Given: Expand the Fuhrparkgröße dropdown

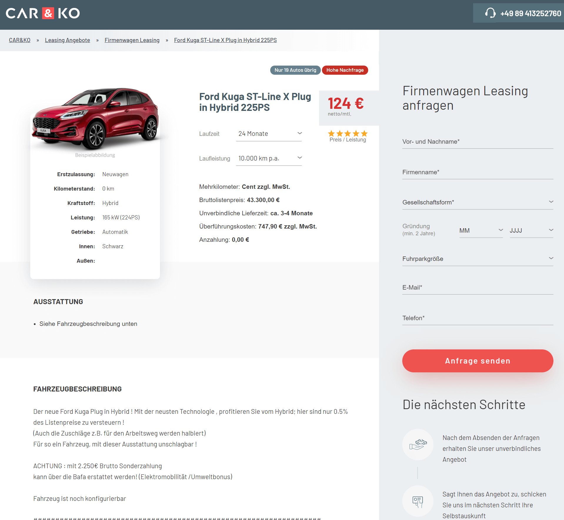Looking at the screenshot, I should pyautogui.click(x=478, y=259).
